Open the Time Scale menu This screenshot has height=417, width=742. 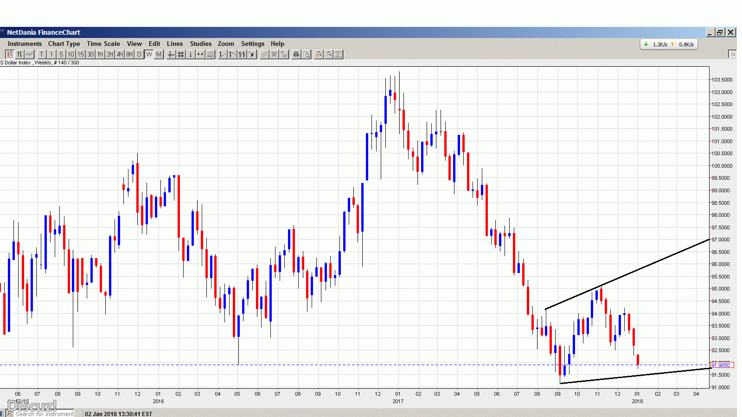click(x=103, y=44)
